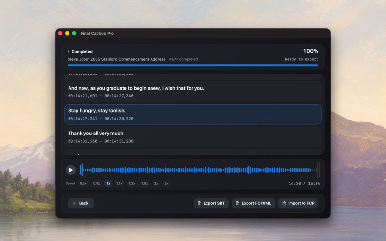
Task: Click the 'Steve Jobs' 2005 Stanford Commencement Address' title
Action: pyautogui.click(x=116, y=59)
